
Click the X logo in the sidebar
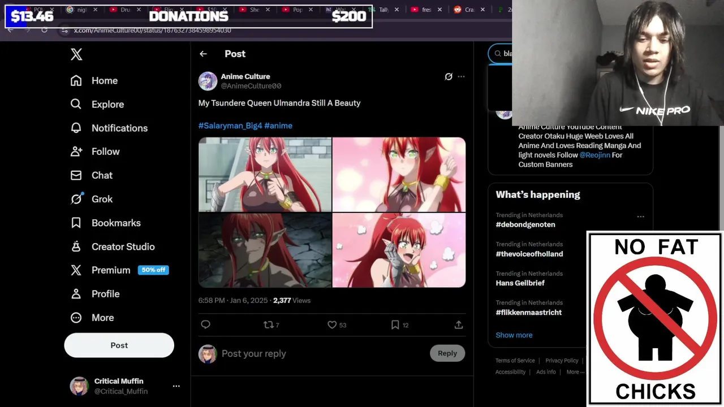tap(76, 54)
